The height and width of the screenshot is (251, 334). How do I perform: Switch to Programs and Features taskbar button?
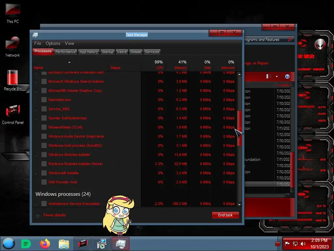(102, 244)
